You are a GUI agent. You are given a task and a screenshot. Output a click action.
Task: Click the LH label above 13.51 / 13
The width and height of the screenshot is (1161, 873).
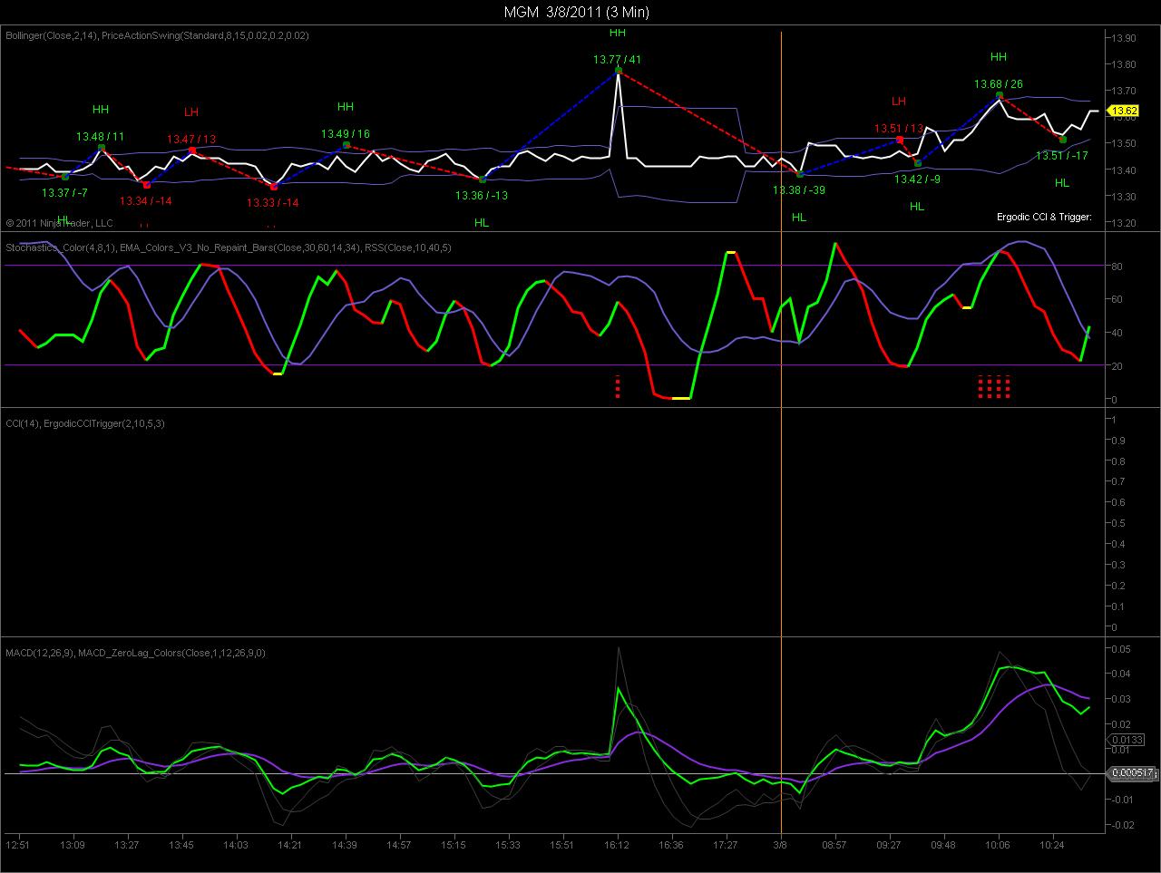pos(899,102)
